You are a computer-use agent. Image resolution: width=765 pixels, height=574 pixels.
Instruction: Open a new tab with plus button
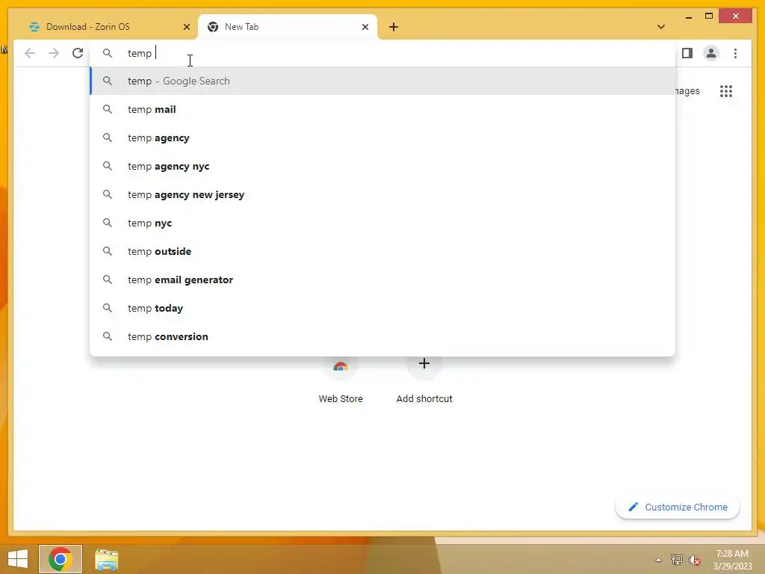click(x=393, y=27)
